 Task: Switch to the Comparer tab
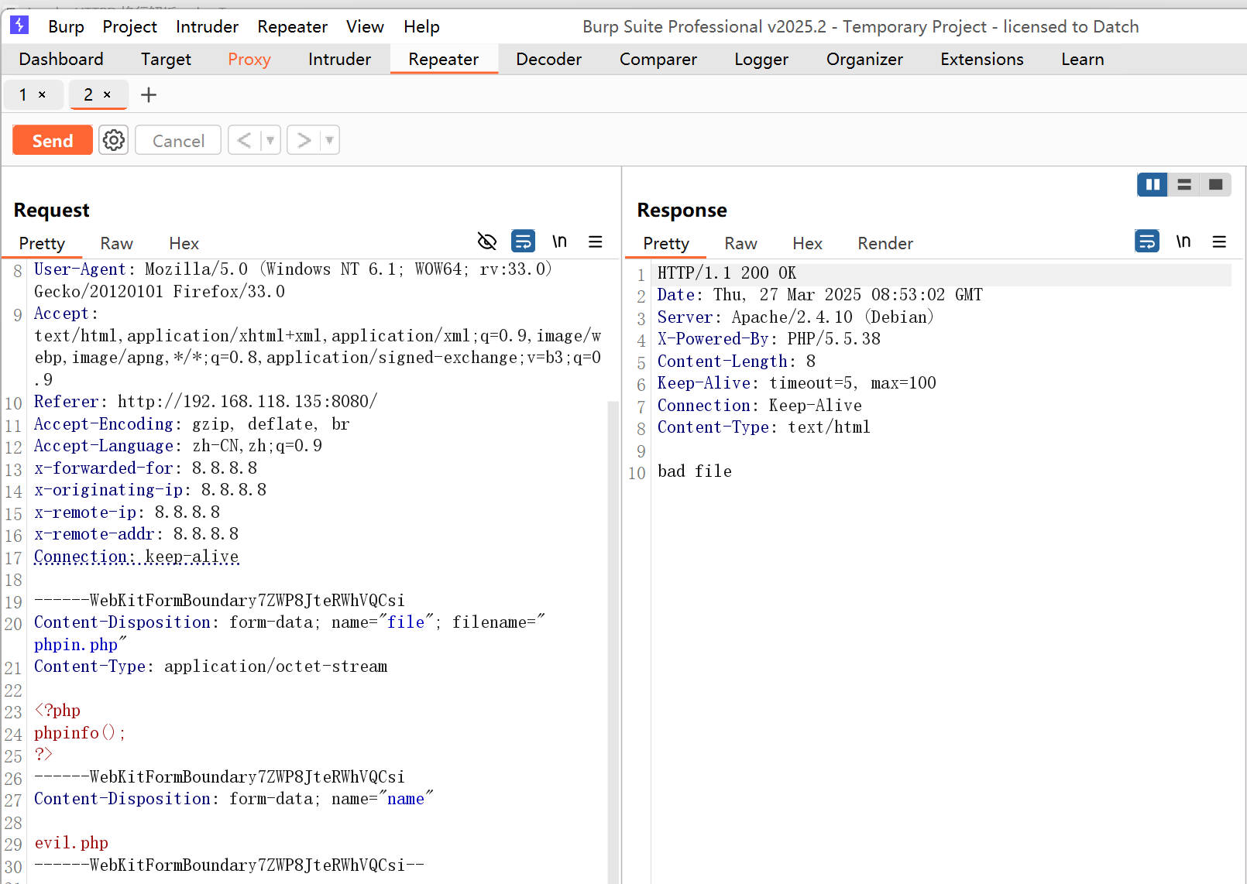click(658, 59)
